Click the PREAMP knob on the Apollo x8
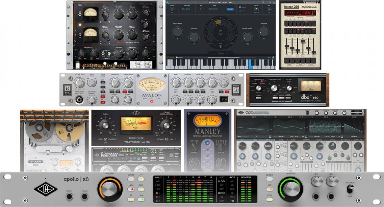 pos(110,189)
